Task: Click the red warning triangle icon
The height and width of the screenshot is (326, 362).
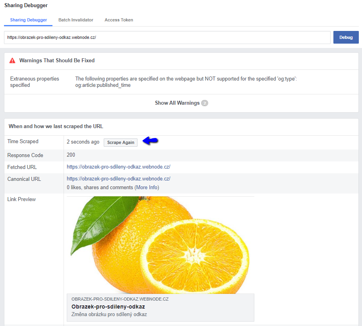Action: coord(12,61)
